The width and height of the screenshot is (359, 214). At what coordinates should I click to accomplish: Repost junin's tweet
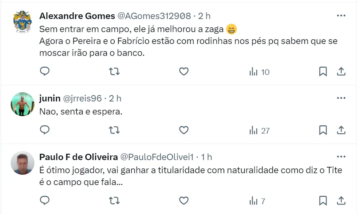tap(114, 130)
